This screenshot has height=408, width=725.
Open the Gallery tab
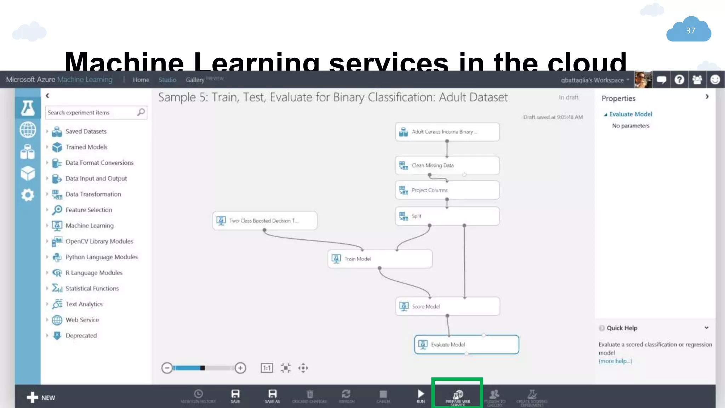[x=195, y=80]
